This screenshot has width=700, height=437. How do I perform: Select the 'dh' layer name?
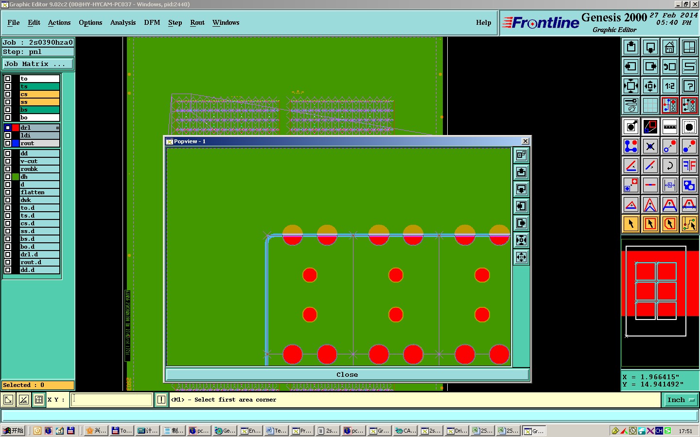point(40,177)
